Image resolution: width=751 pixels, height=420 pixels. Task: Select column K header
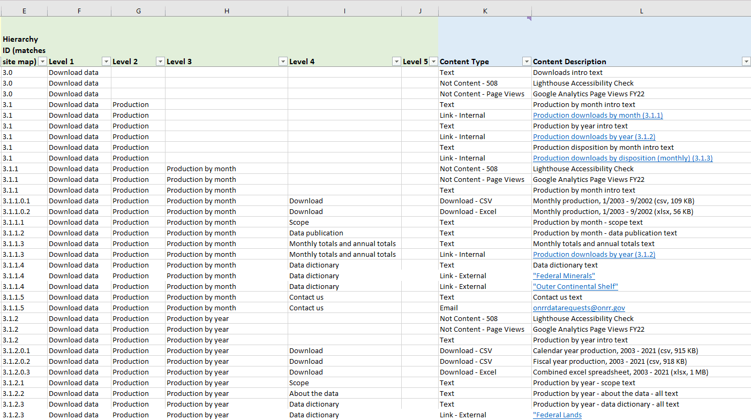coord(485,11)
